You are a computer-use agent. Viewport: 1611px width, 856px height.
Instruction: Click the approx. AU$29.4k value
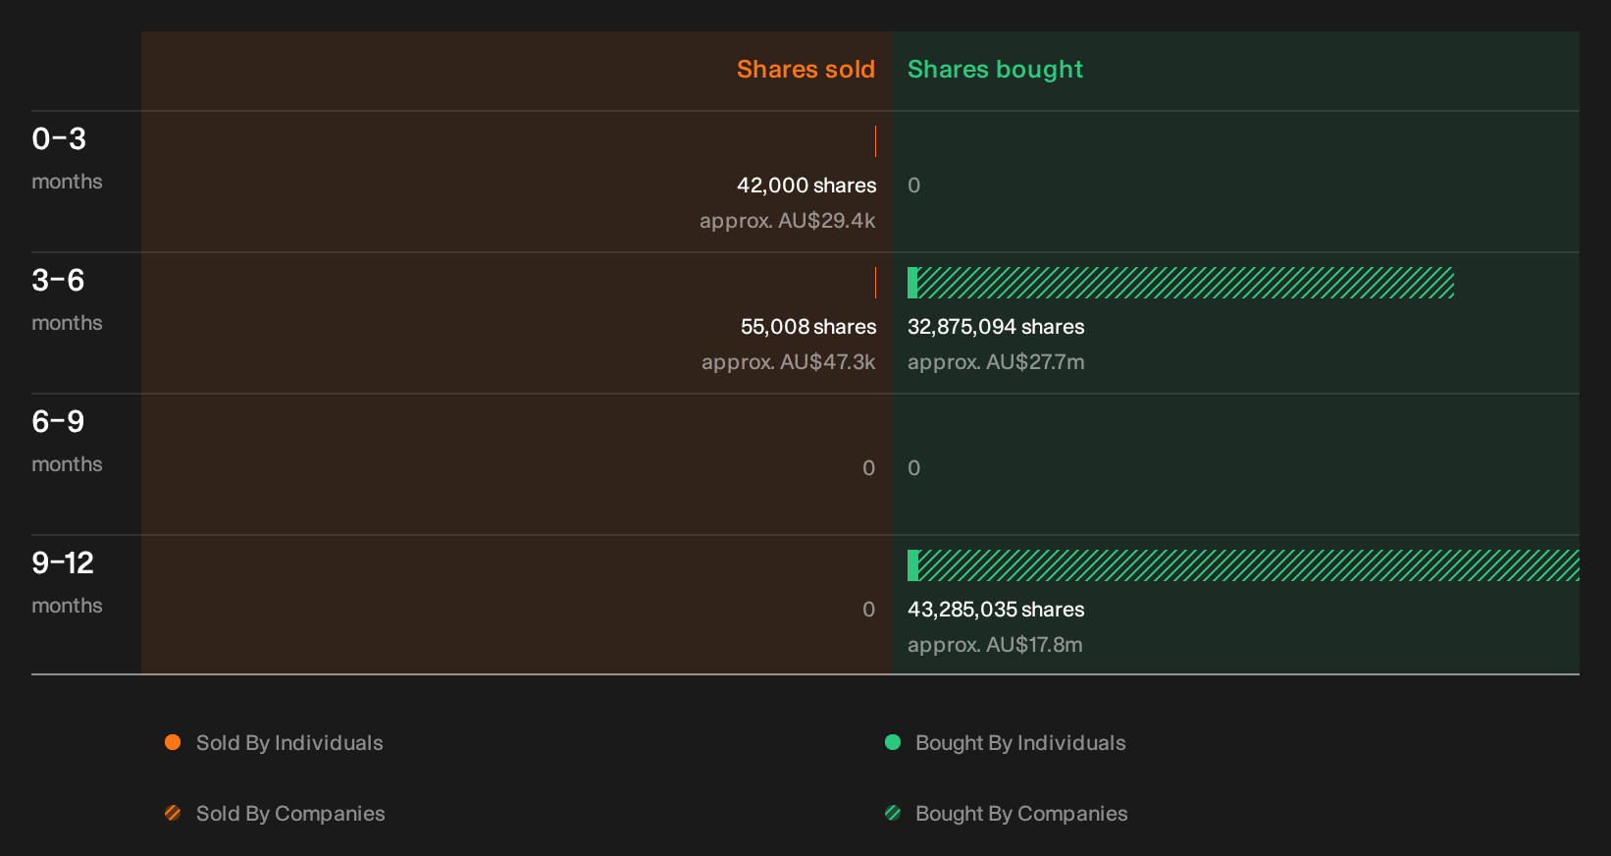[788, 221]
